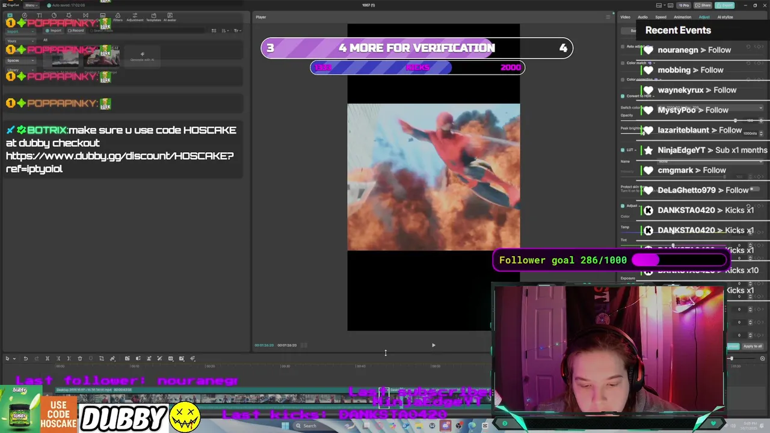Toggle the Adjust checkbox in inspector

(623, 206)
